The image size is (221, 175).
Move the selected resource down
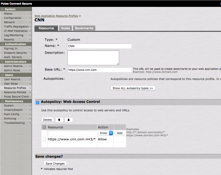click(x=68, y=120)
